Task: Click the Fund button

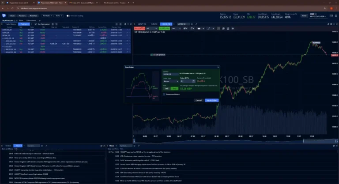Action: 304,16
